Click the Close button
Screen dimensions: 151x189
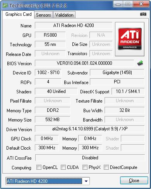(x=134, y=181)
